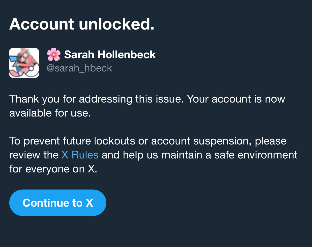
Task: Select the Sarah Hollenbeck display name
Action: (x=110, y=55)
